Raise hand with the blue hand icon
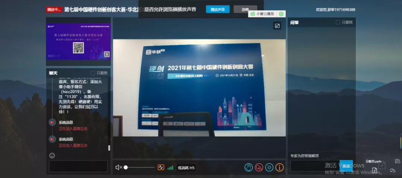402x178 pixels. tap(248, 168)
